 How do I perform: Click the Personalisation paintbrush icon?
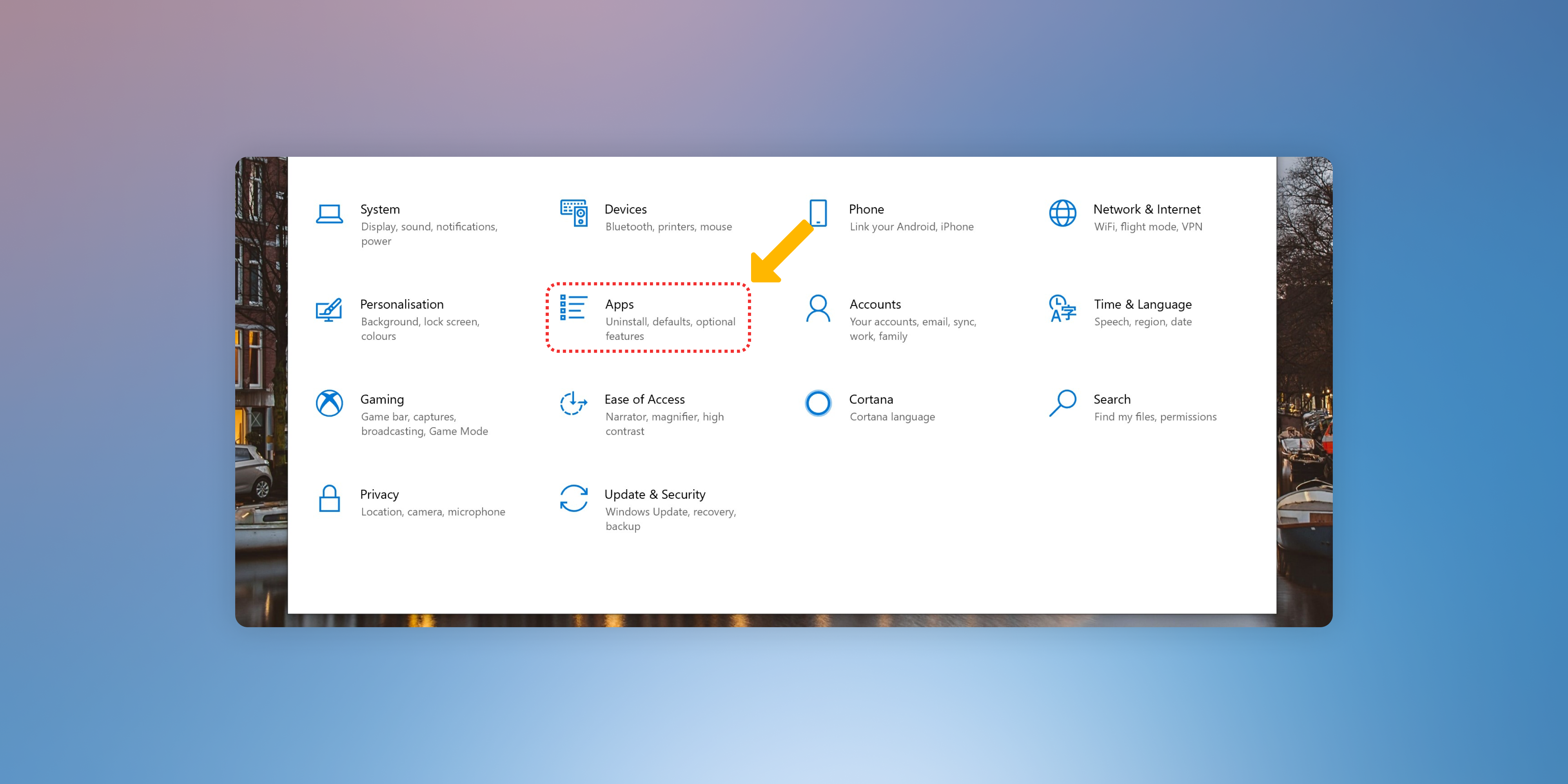click(329, 309)
